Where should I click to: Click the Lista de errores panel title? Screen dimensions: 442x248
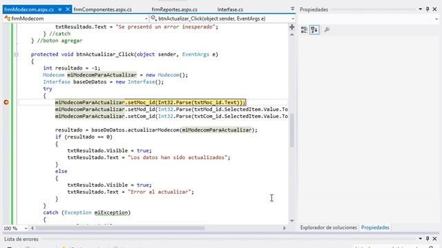coord(21,239)
